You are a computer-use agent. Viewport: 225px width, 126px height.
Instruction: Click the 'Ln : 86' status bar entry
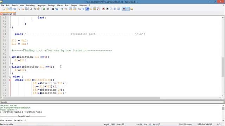point(139,125)
